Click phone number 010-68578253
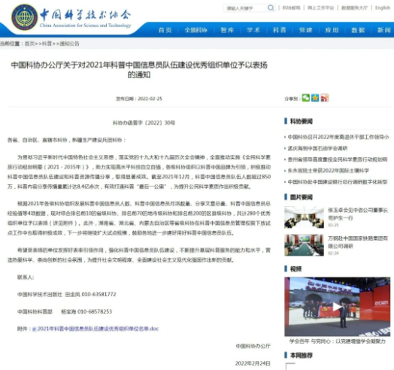 (95, 311)
